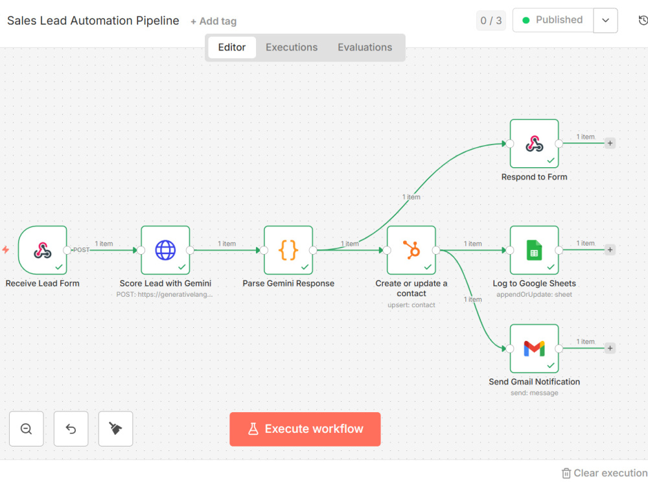Click the red trigger lightning bolt icon
Viewport: 648px width, 486px height.
6,249
